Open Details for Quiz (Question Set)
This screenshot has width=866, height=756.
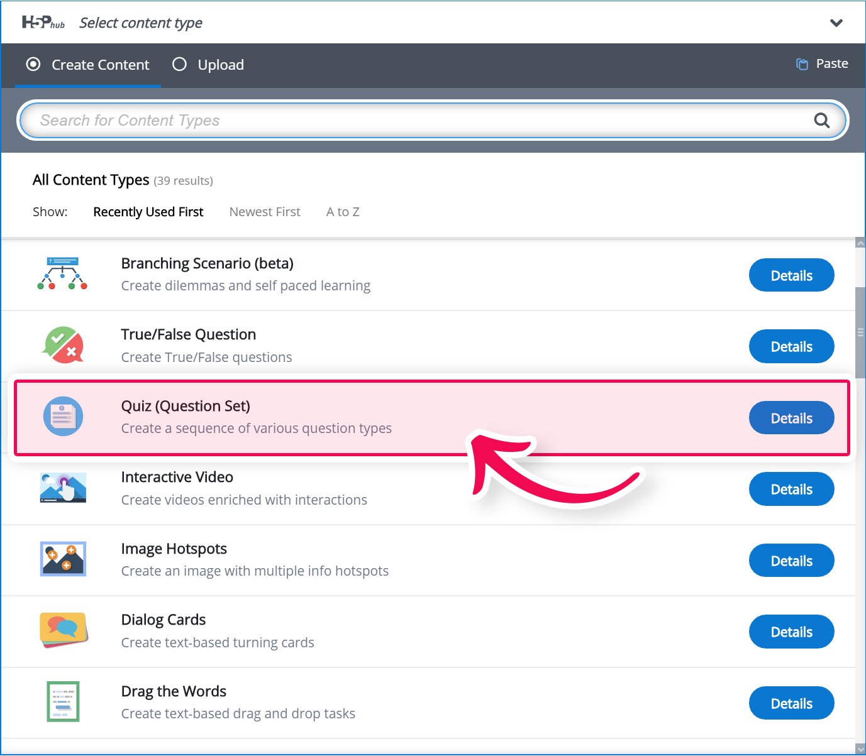point(791,418)
